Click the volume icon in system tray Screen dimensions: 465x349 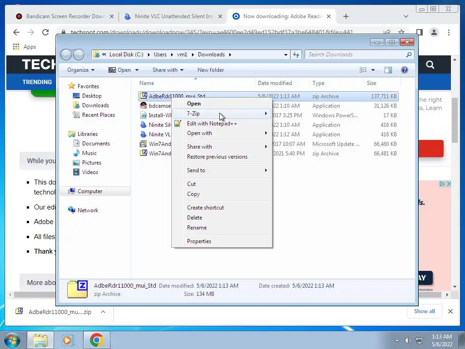[408, 340]
